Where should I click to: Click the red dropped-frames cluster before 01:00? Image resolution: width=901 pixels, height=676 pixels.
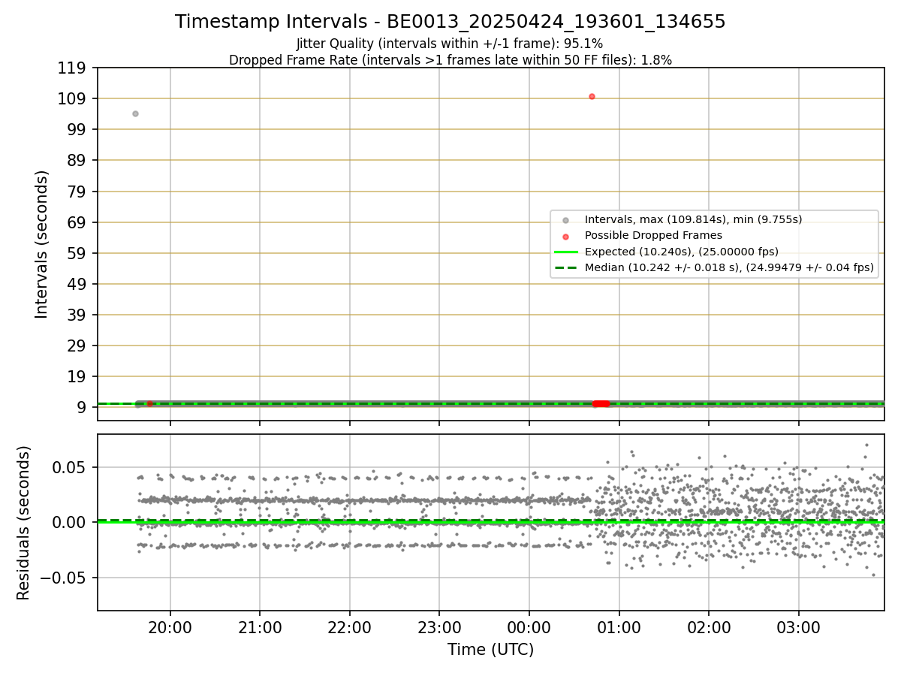pos(601,404)
